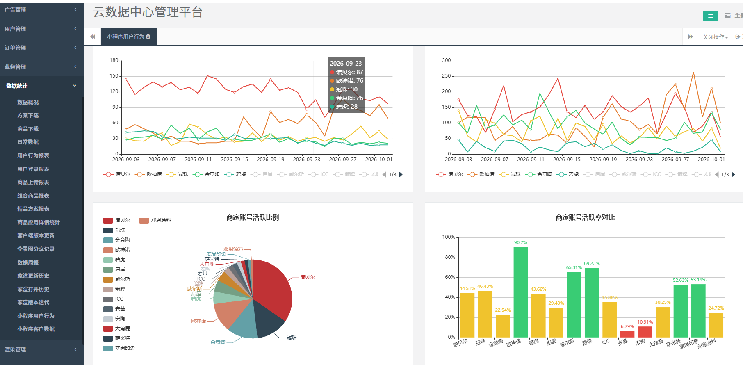Expand the 广告营销 sidebar menu
Screen dimensions: 743x365
(x=42, y=9)
